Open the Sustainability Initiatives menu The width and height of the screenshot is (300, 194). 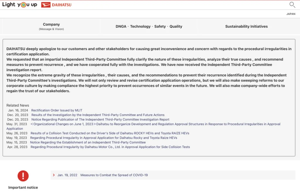coord(246,26)
